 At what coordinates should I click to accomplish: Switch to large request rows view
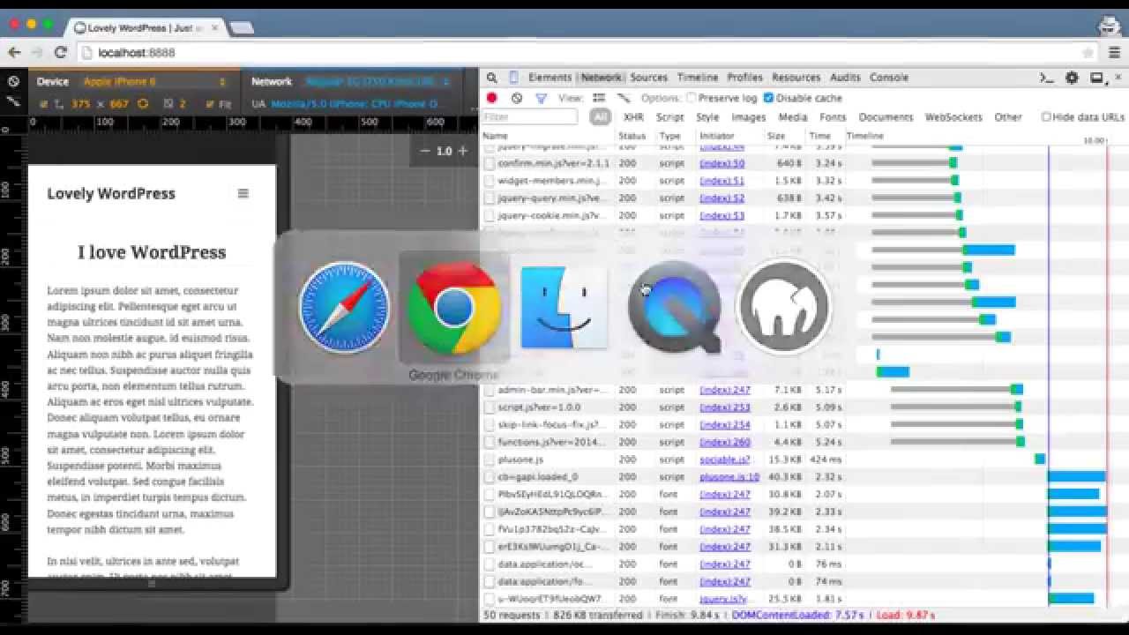click(x=599, y=98)
